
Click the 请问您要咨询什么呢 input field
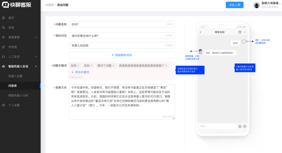(122, 36)
